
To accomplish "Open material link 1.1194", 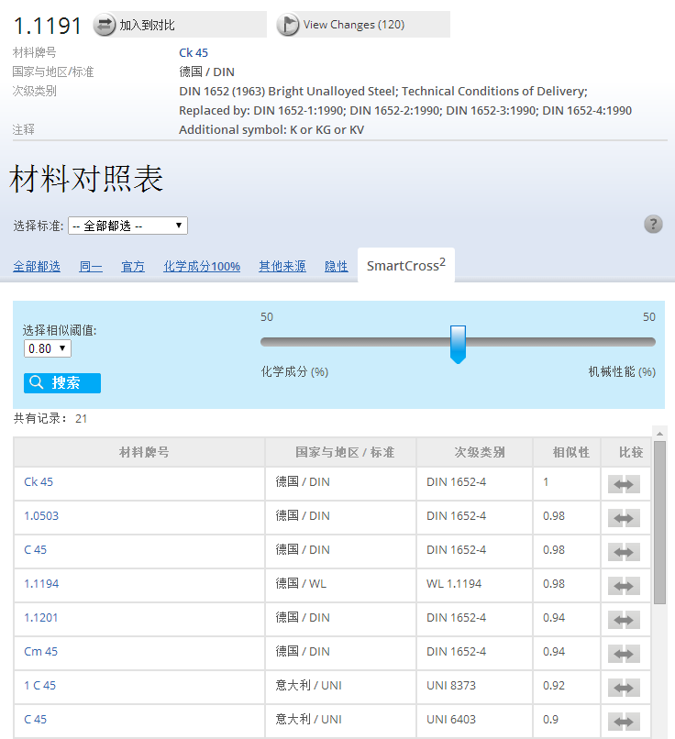I will [41, 584].
